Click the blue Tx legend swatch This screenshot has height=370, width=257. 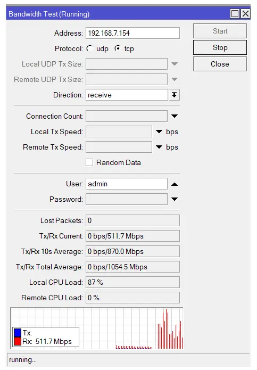click(x=18, y=333)
